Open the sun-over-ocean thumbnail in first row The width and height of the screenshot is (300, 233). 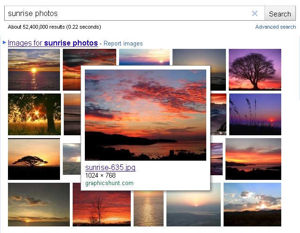pos(34,70)
